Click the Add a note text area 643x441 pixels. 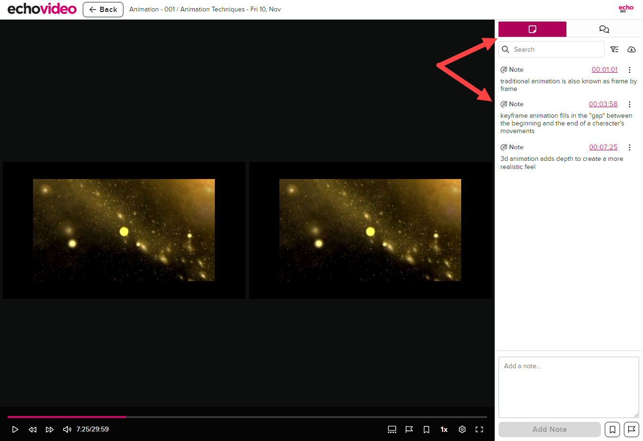[x=568, y=387]
